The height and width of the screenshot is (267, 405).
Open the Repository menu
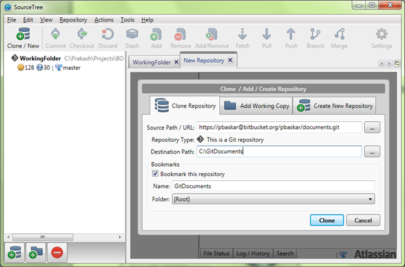(73, 20)
